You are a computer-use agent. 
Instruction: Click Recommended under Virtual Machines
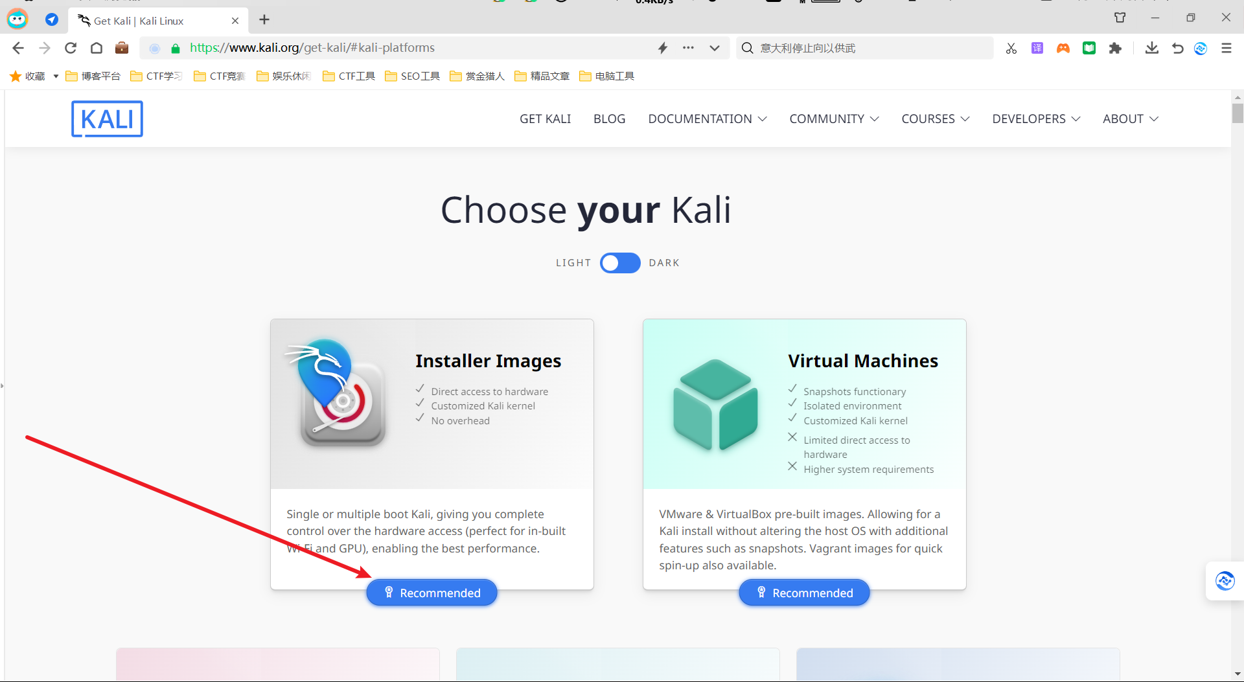click(x=804, y=593)
